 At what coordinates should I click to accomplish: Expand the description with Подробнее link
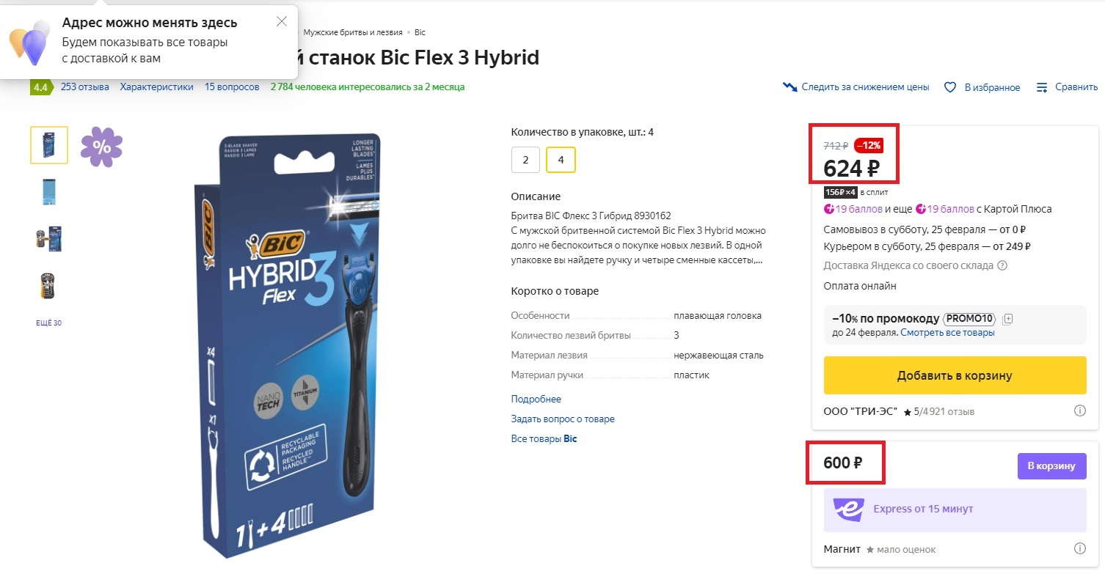coord(536,400)
